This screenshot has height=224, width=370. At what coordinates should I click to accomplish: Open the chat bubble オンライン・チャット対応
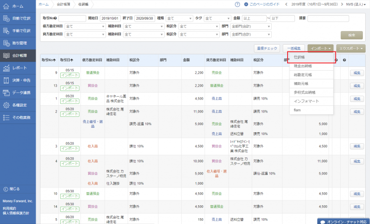[x=344, y=222]
